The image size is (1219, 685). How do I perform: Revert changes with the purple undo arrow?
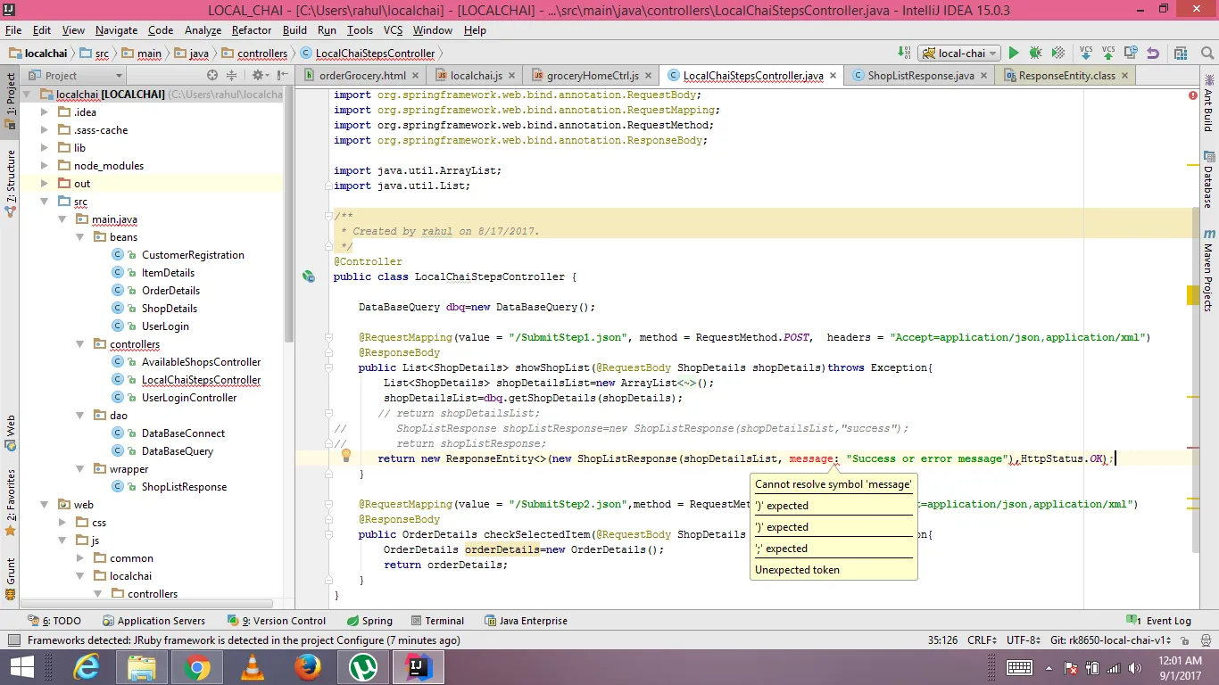(x=1153, y=54)
